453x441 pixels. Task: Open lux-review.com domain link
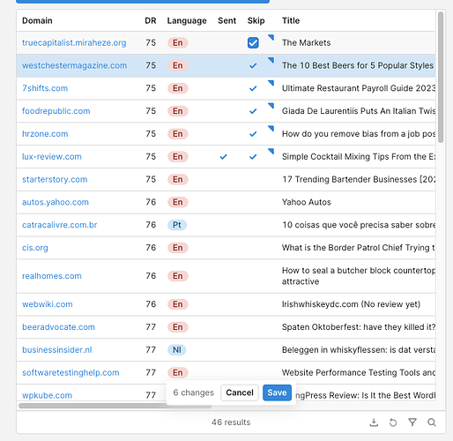(52, 156)
